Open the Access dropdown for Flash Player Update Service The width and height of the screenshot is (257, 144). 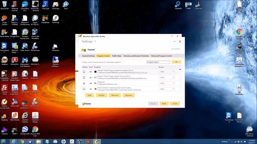click(x=167, y=77)
